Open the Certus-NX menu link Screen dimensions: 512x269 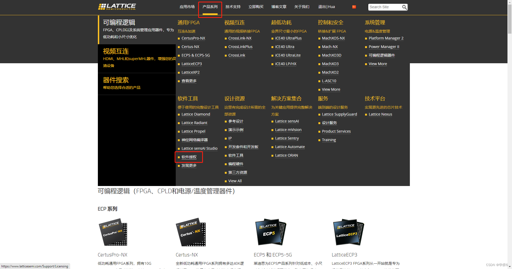(190, 47)
